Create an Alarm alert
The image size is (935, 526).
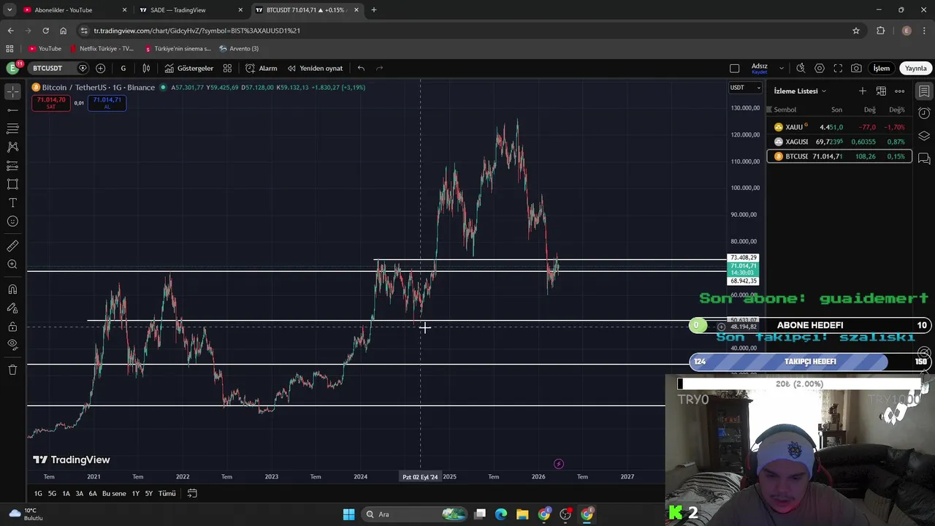coord(261,68)
